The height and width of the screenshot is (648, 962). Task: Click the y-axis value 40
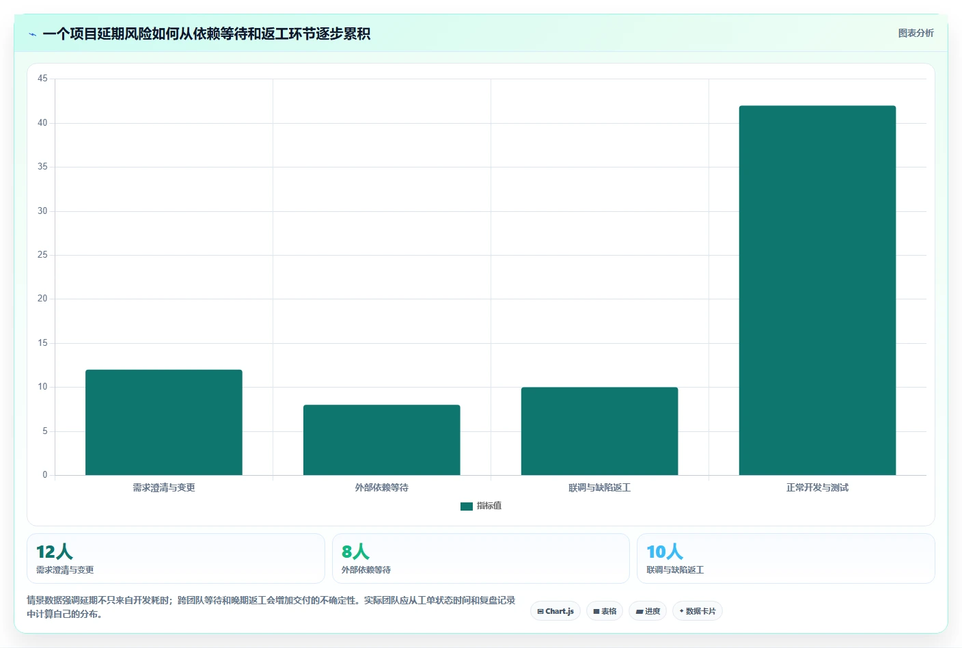tap(42, 123)
